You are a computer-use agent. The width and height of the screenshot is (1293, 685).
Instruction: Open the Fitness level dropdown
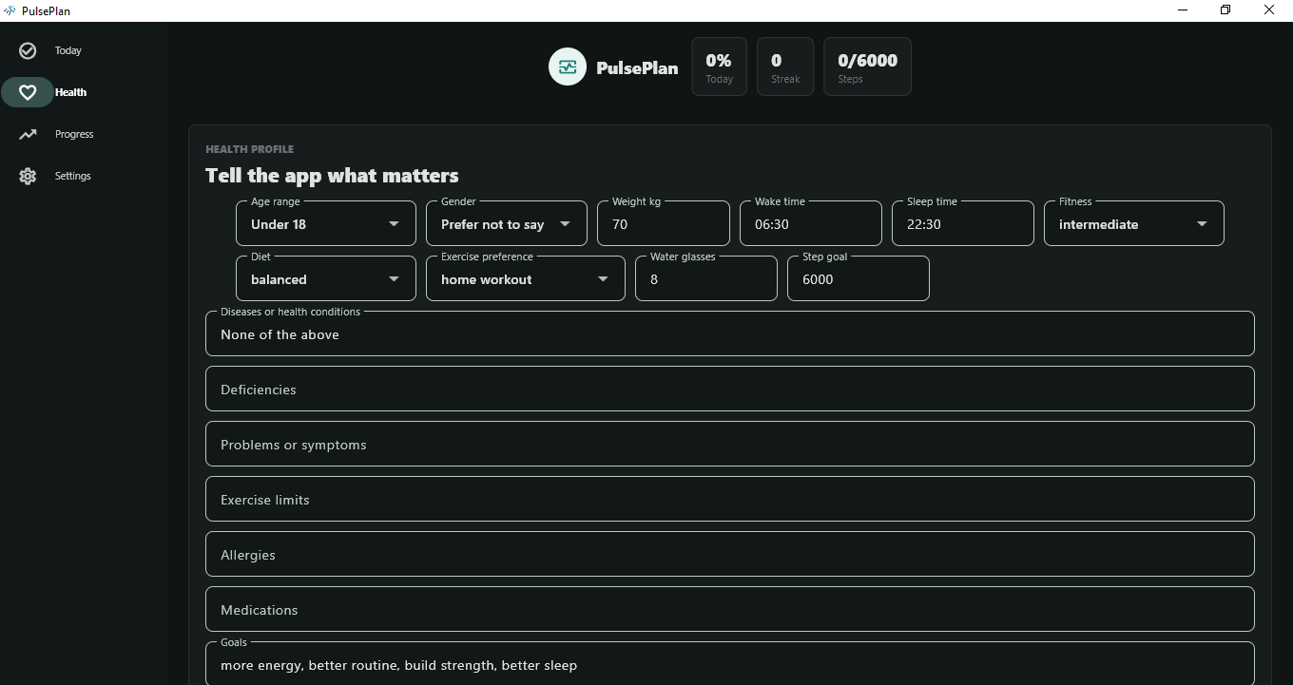(x=1134, y=223)
